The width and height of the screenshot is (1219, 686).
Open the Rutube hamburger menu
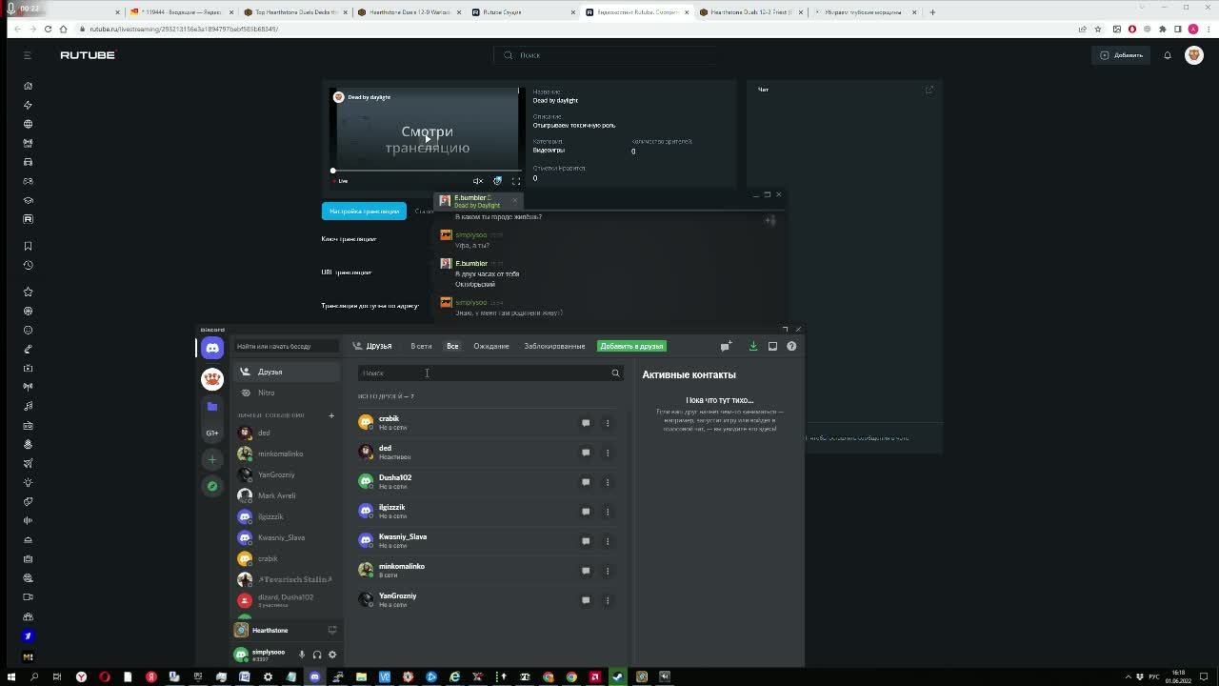pos(28,55)
